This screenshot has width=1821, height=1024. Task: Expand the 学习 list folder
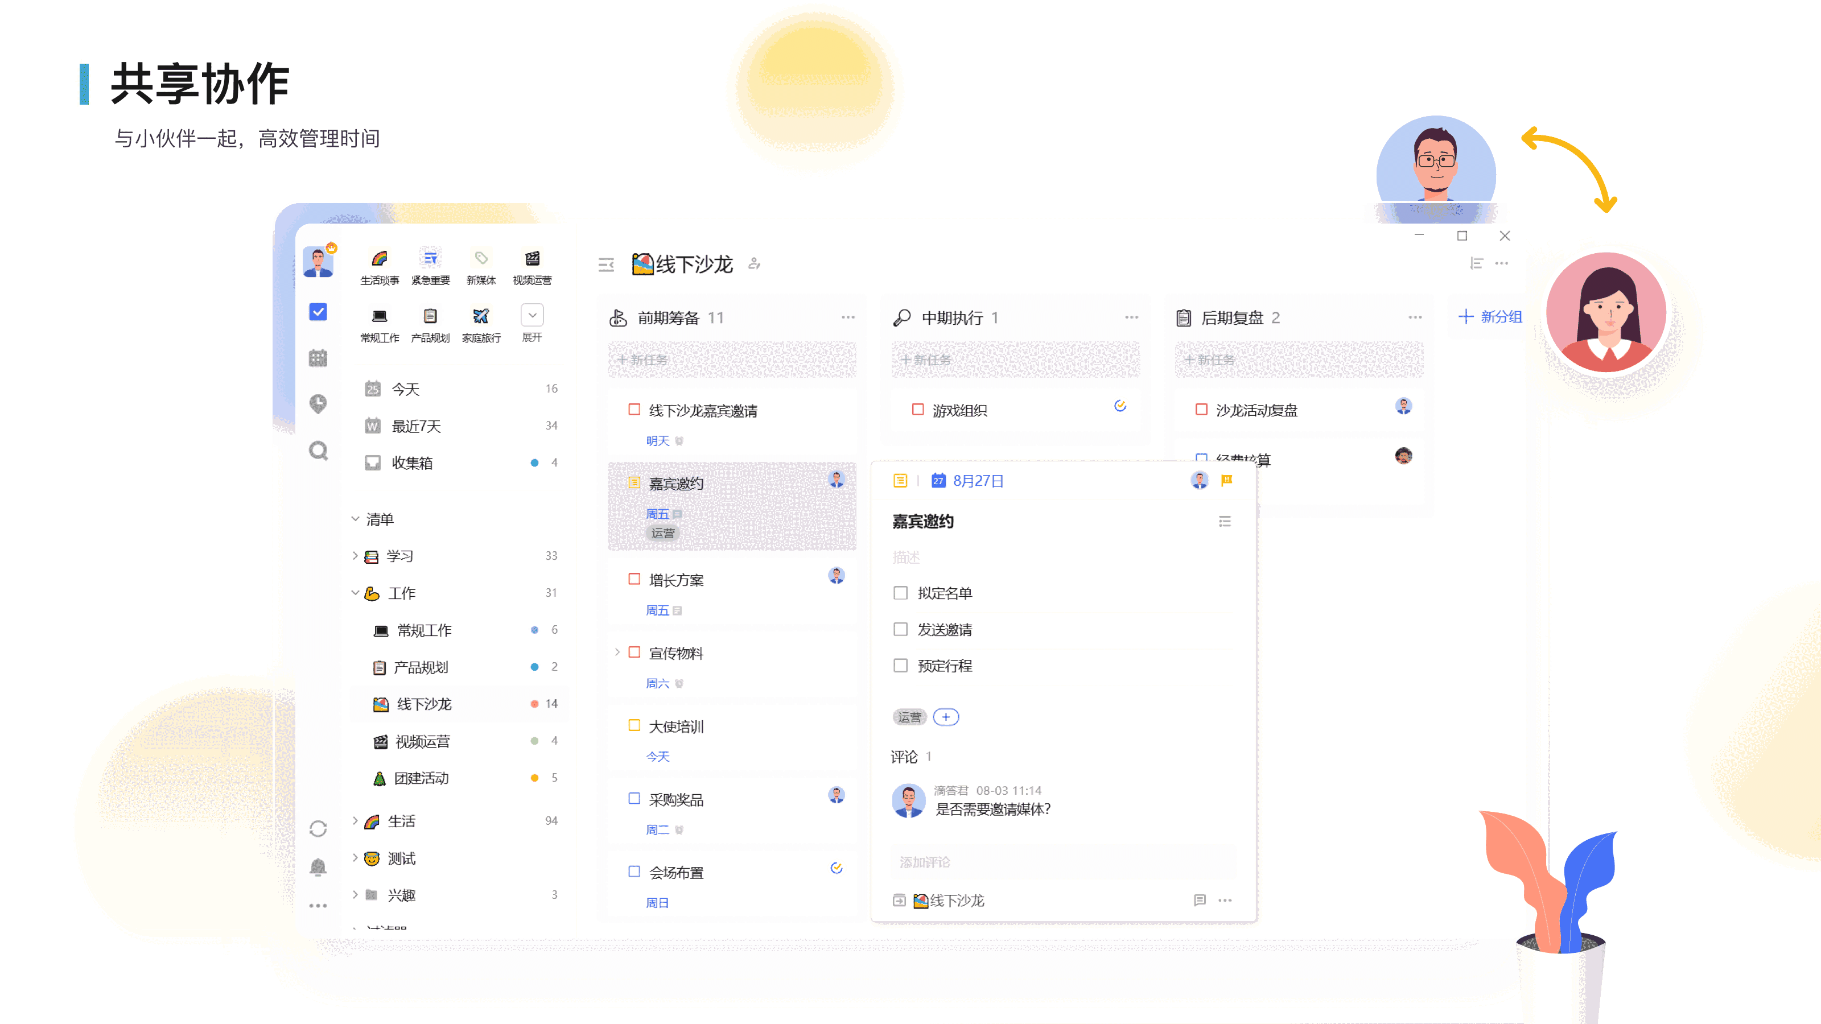[x=355, y=555]
